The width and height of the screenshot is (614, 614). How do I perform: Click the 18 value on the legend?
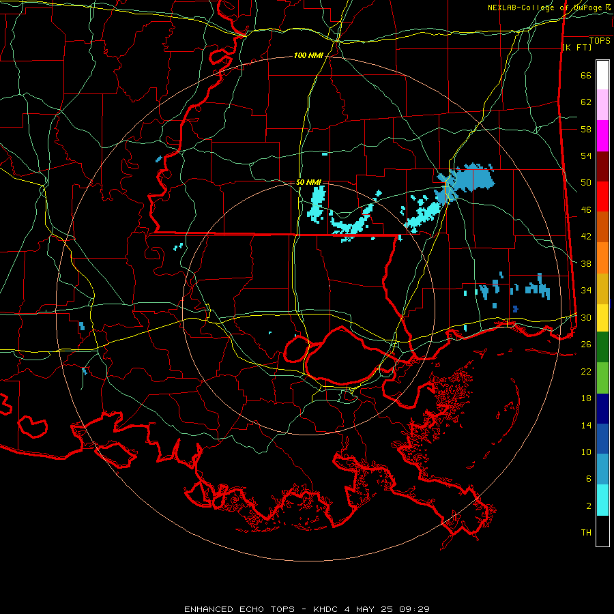tap(586, 398)
